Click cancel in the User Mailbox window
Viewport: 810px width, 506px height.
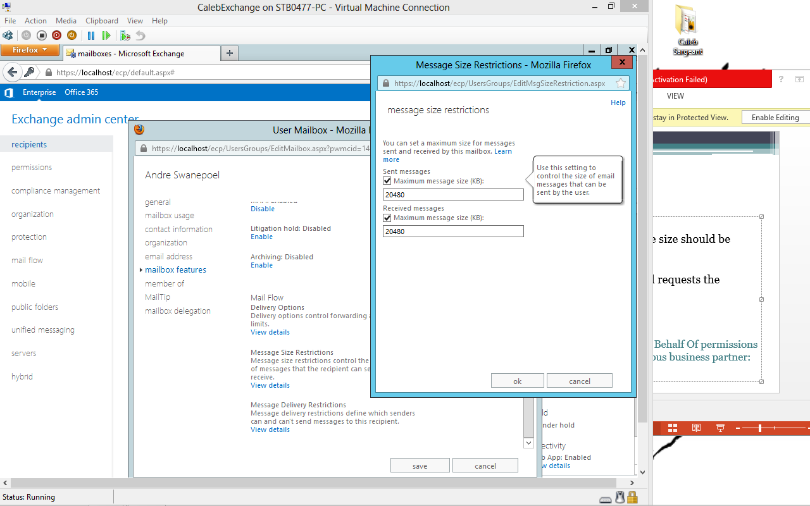485,466
